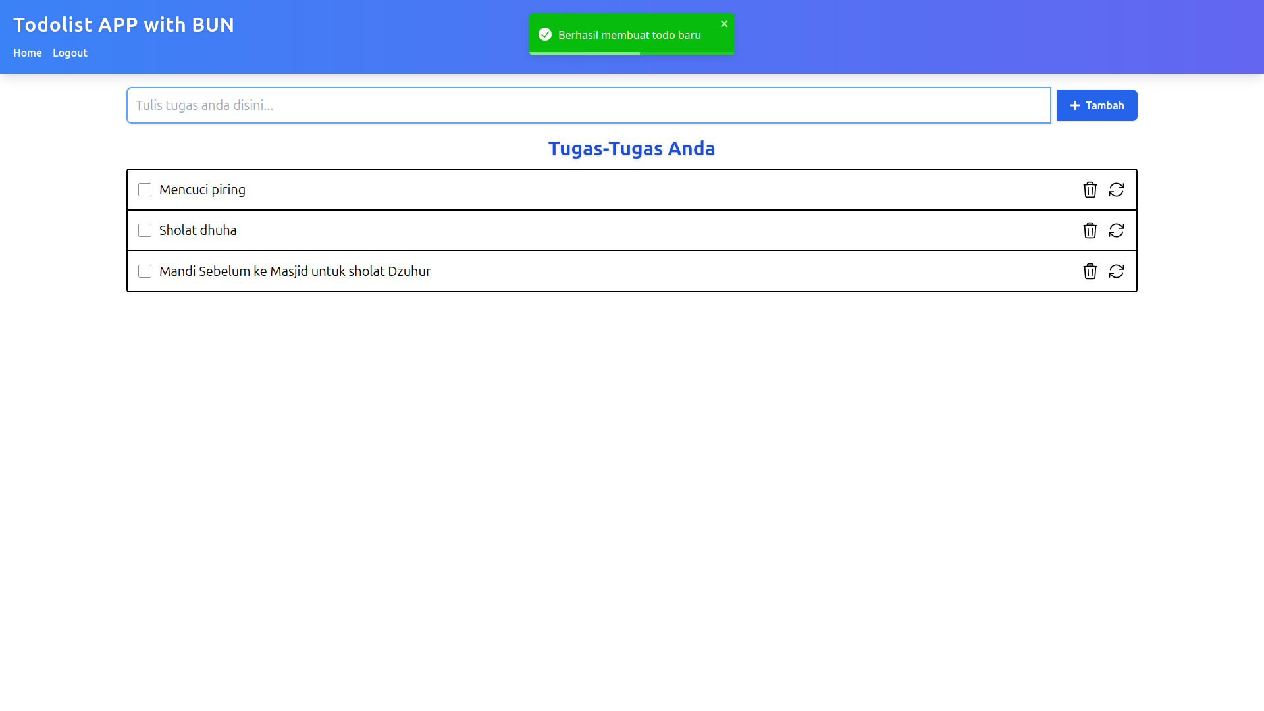Viewport: 1264px width, 711px height.
Task: Delete the Mandi Sebelum ke Masjid task
Action: coord(1090,271)
